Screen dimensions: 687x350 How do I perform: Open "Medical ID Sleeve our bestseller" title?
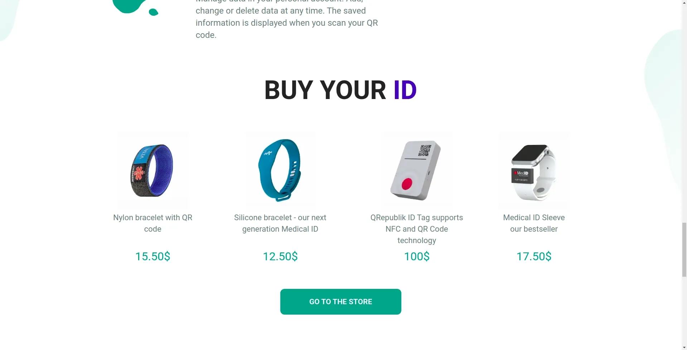click(534, 223)
